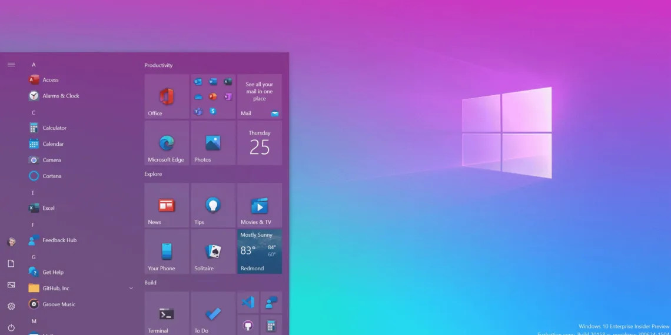Open the Tips tile

pos(213,205)
